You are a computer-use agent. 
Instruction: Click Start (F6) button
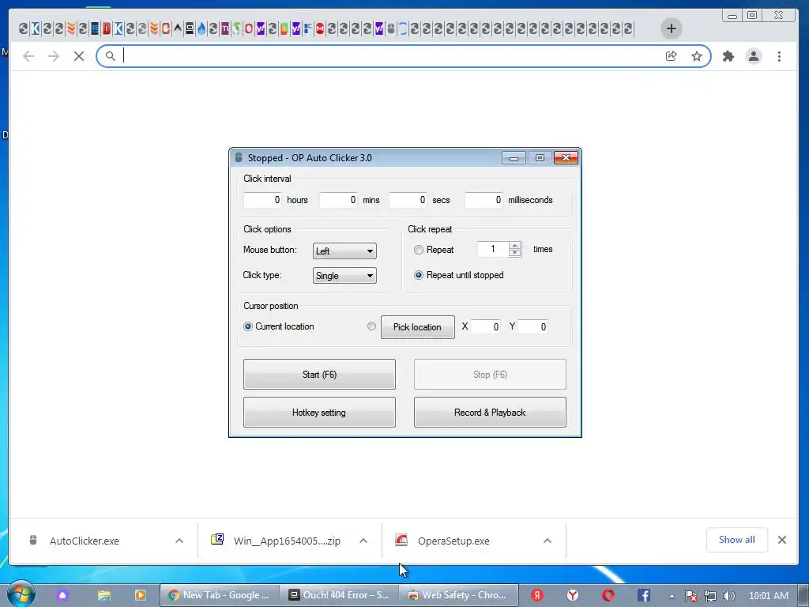(319, 374)
